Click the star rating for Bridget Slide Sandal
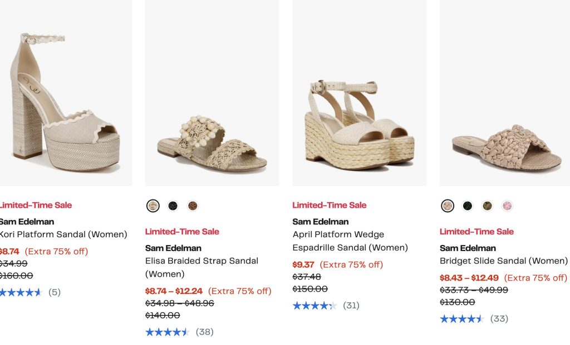 [x=462, y=319]
